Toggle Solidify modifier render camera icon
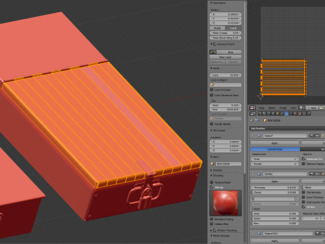 tap(311, 174)
